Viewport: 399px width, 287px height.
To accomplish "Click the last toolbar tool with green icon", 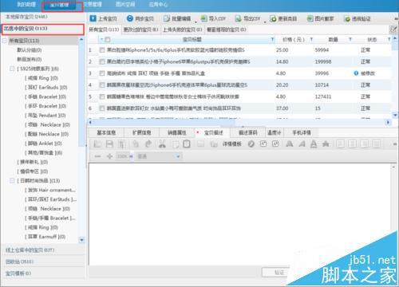I will [358, 19].
